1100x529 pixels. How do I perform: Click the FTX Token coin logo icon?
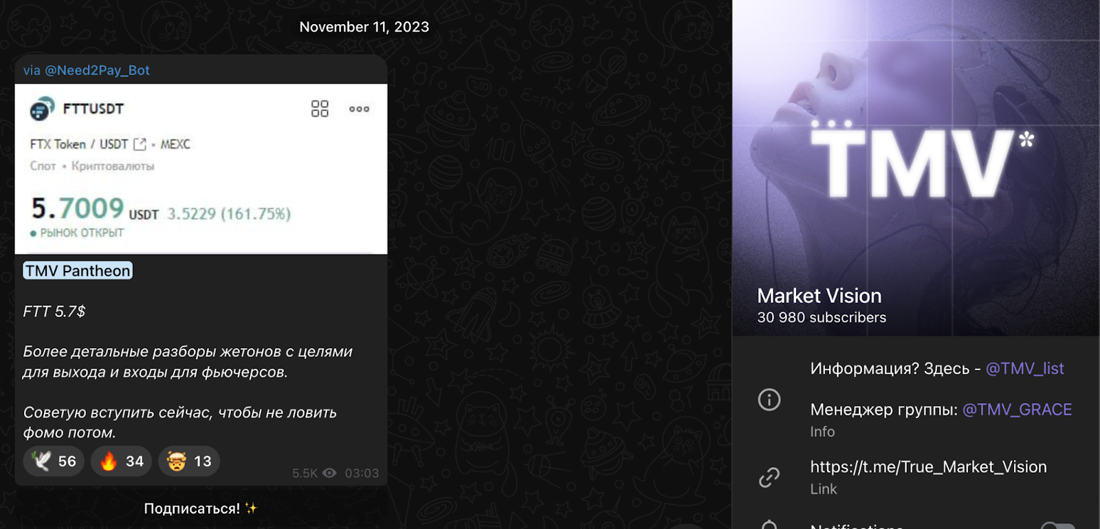point(42,109)
